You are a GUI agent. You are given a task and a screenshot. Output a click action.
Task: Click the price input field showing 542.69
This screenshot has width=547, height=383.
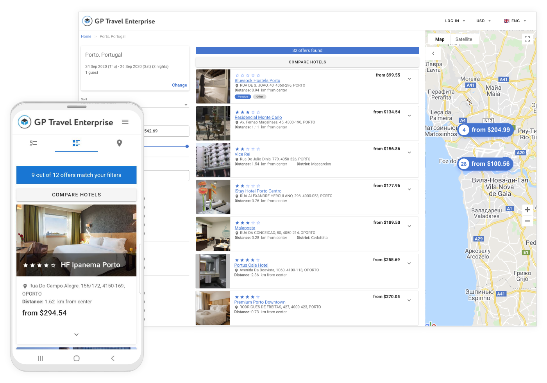click(166, 131)
